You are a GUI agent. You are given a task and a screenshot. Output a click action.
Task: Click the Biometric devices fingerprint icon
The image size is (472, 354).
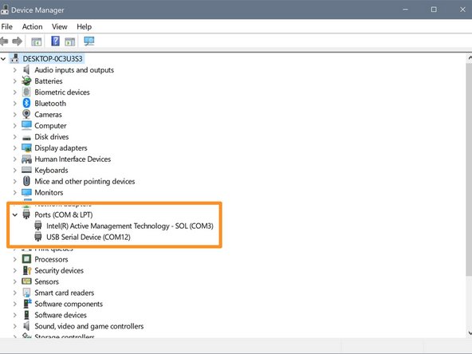[x=26, y=92]
